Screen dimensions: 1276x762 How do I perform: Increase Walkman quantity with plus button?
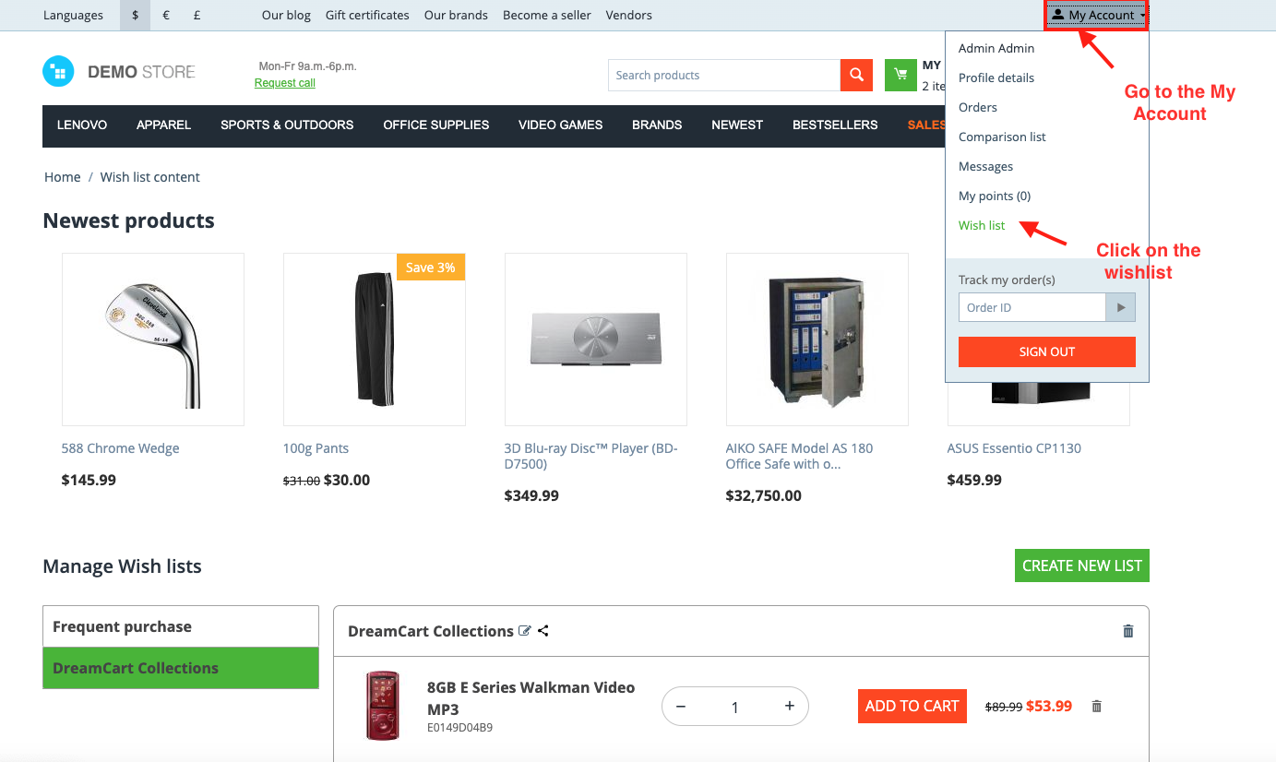point(790,707)
